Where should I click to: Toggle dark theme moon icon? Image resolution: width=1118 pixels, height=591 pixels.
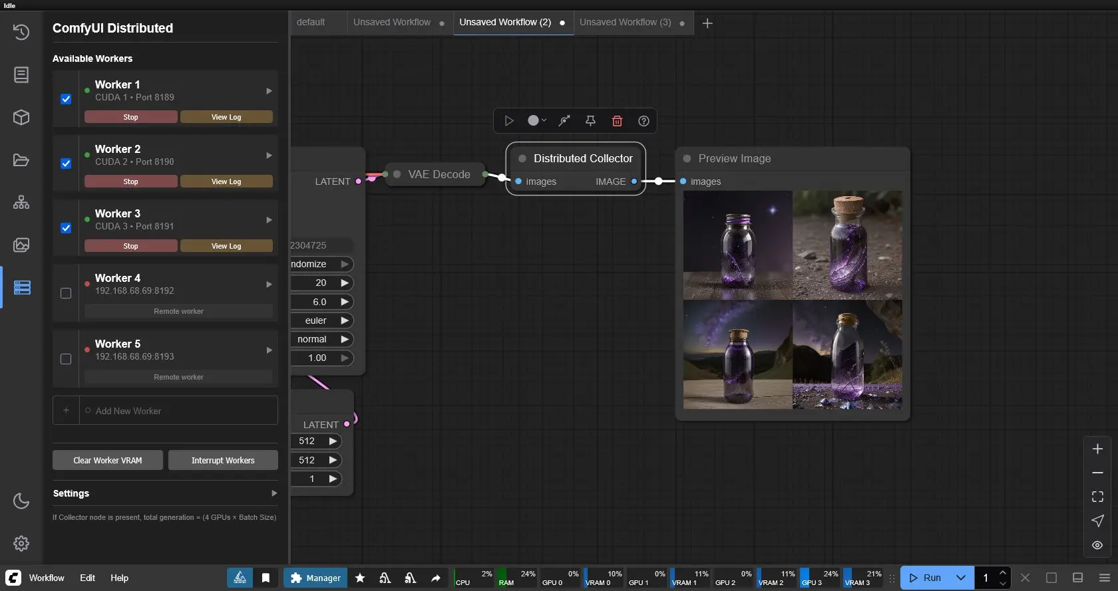(x=21, y=501)
